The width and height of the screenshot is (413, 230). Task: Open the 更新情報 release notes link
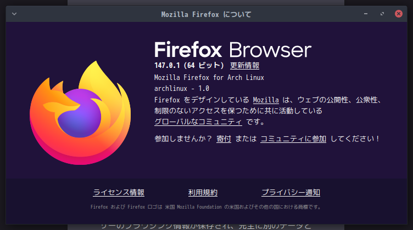tap(245, 65)
